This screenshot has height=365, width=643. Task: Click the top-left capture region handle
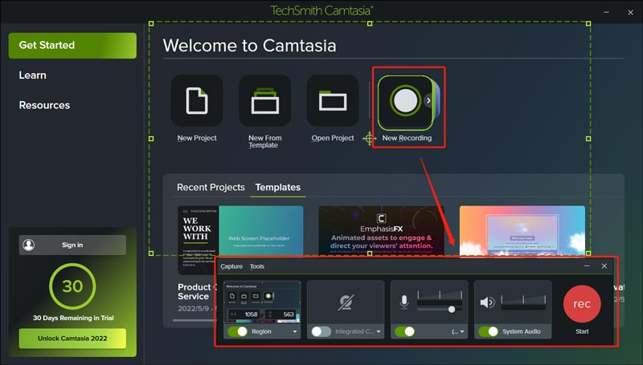[x=151, y=24]
